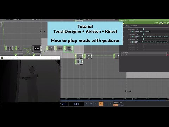
Task: Click the pencil edit icon in parameter header
Action: click(x=155, y=23)
